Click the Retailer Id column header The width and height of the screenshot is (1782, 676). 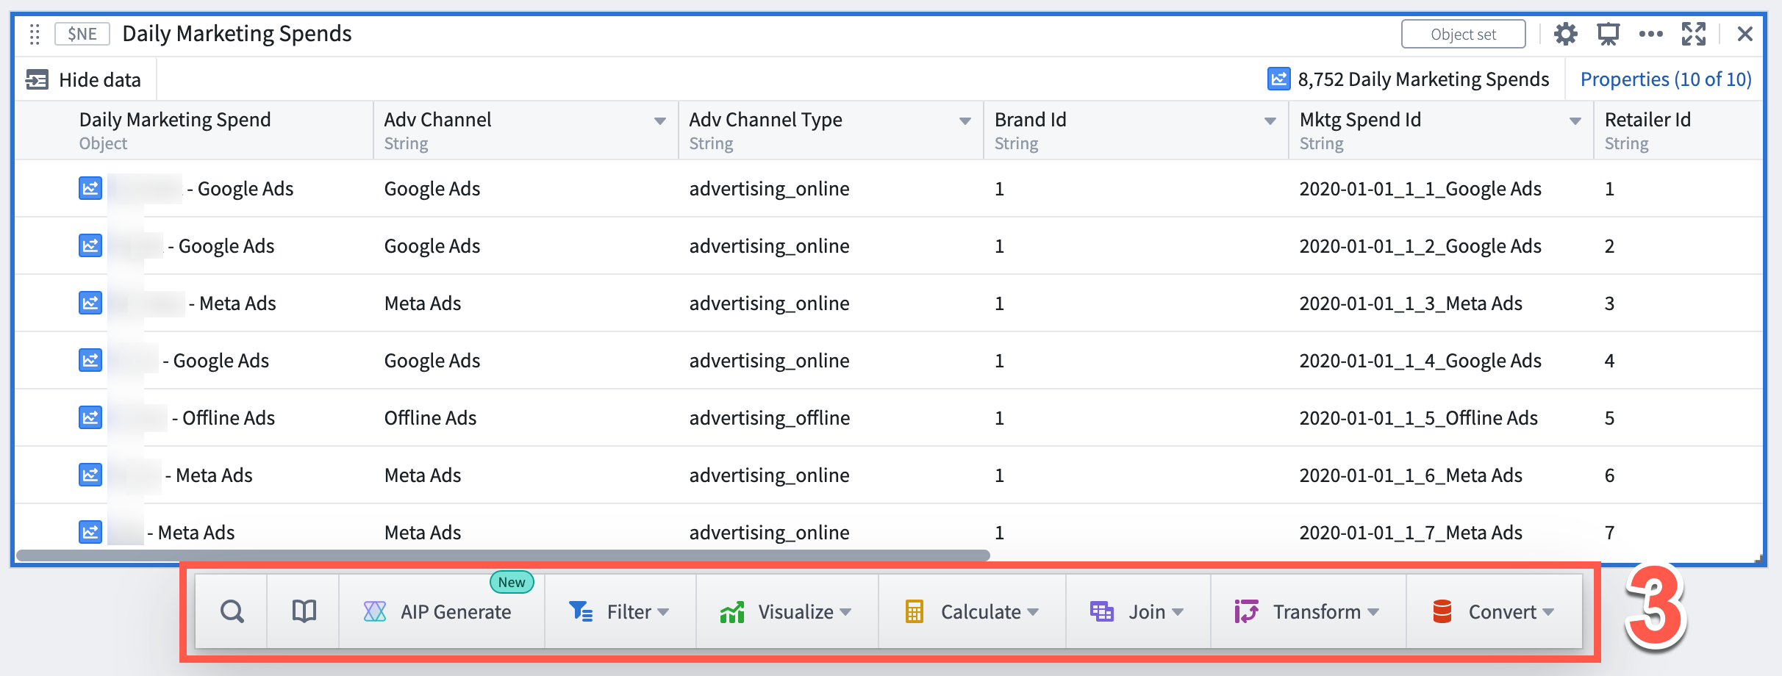click(1679, 130)
